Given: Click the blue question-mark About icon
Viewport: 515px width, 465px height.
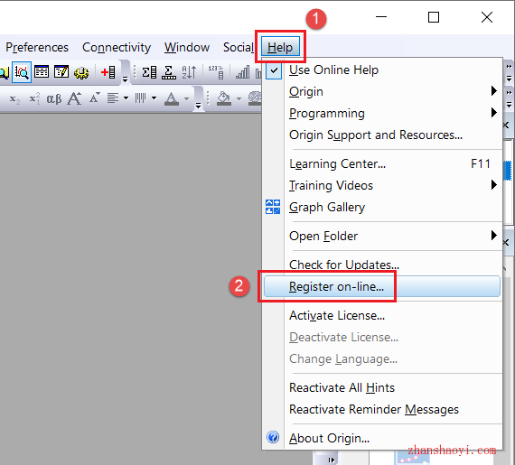Looking at the screenshot, I should coord(273,437).
